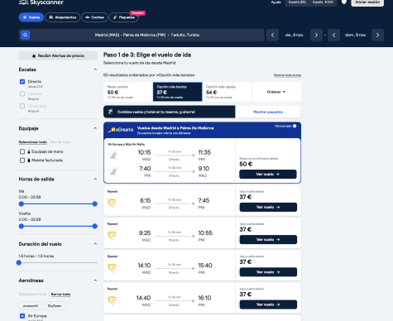Click the Patrocinado info icon
The height and width of the screenshot is (321, 393).
coord(295,126)
